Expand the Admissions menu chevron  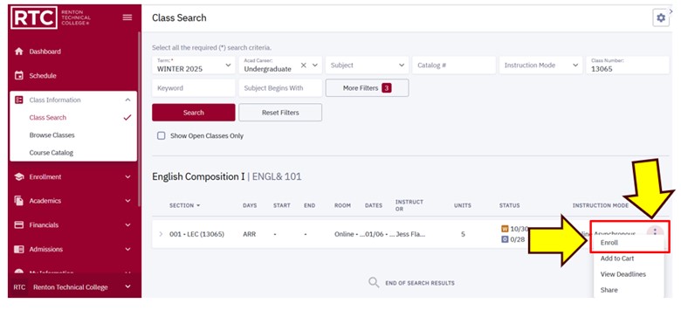pos(127,249)
